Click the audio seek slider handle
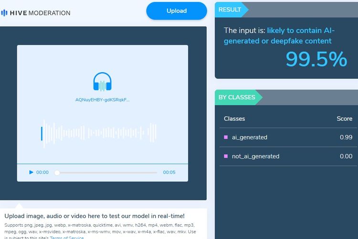Screen dimensions: 358x239 (57, 172)
